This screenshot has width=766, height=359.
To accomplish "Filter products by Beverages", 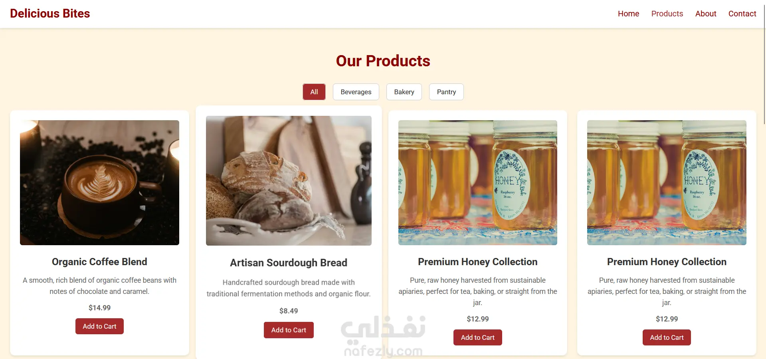I will [356, 92].
